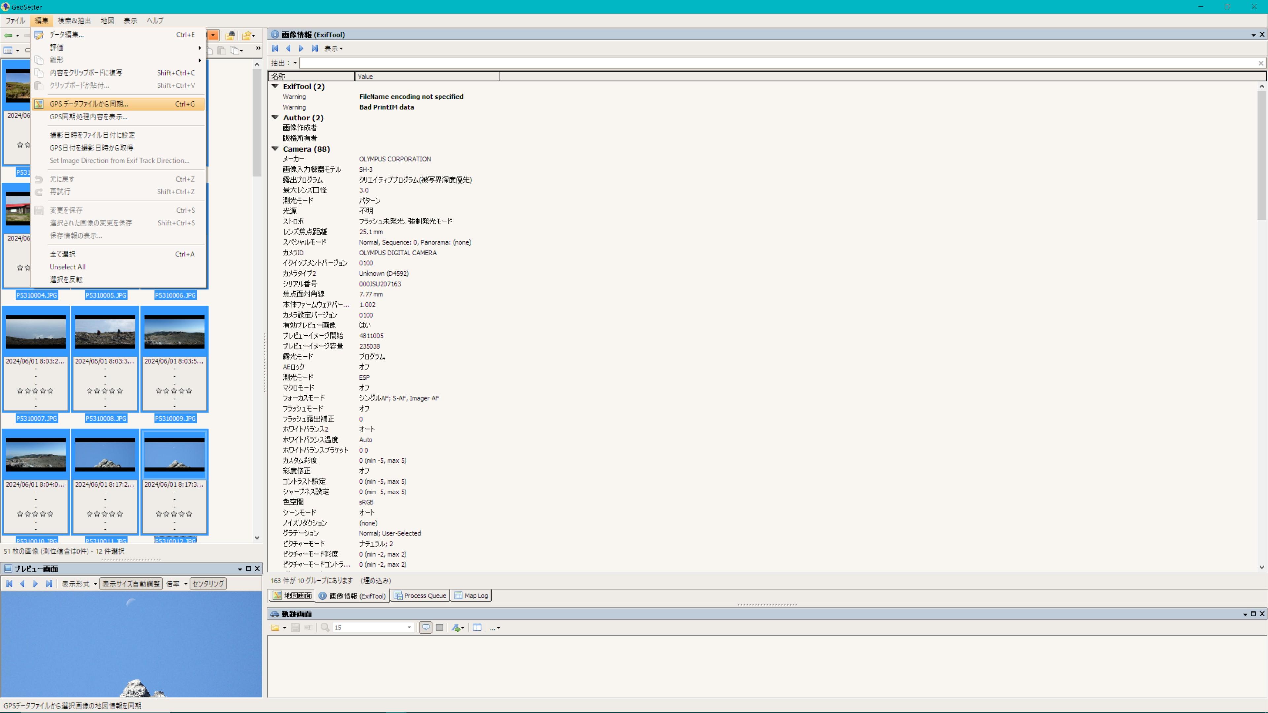The height and width of the screenshot is (713, 1268).
Task: Open the zoom level 15 dropdown
Action: click(409, 628)
